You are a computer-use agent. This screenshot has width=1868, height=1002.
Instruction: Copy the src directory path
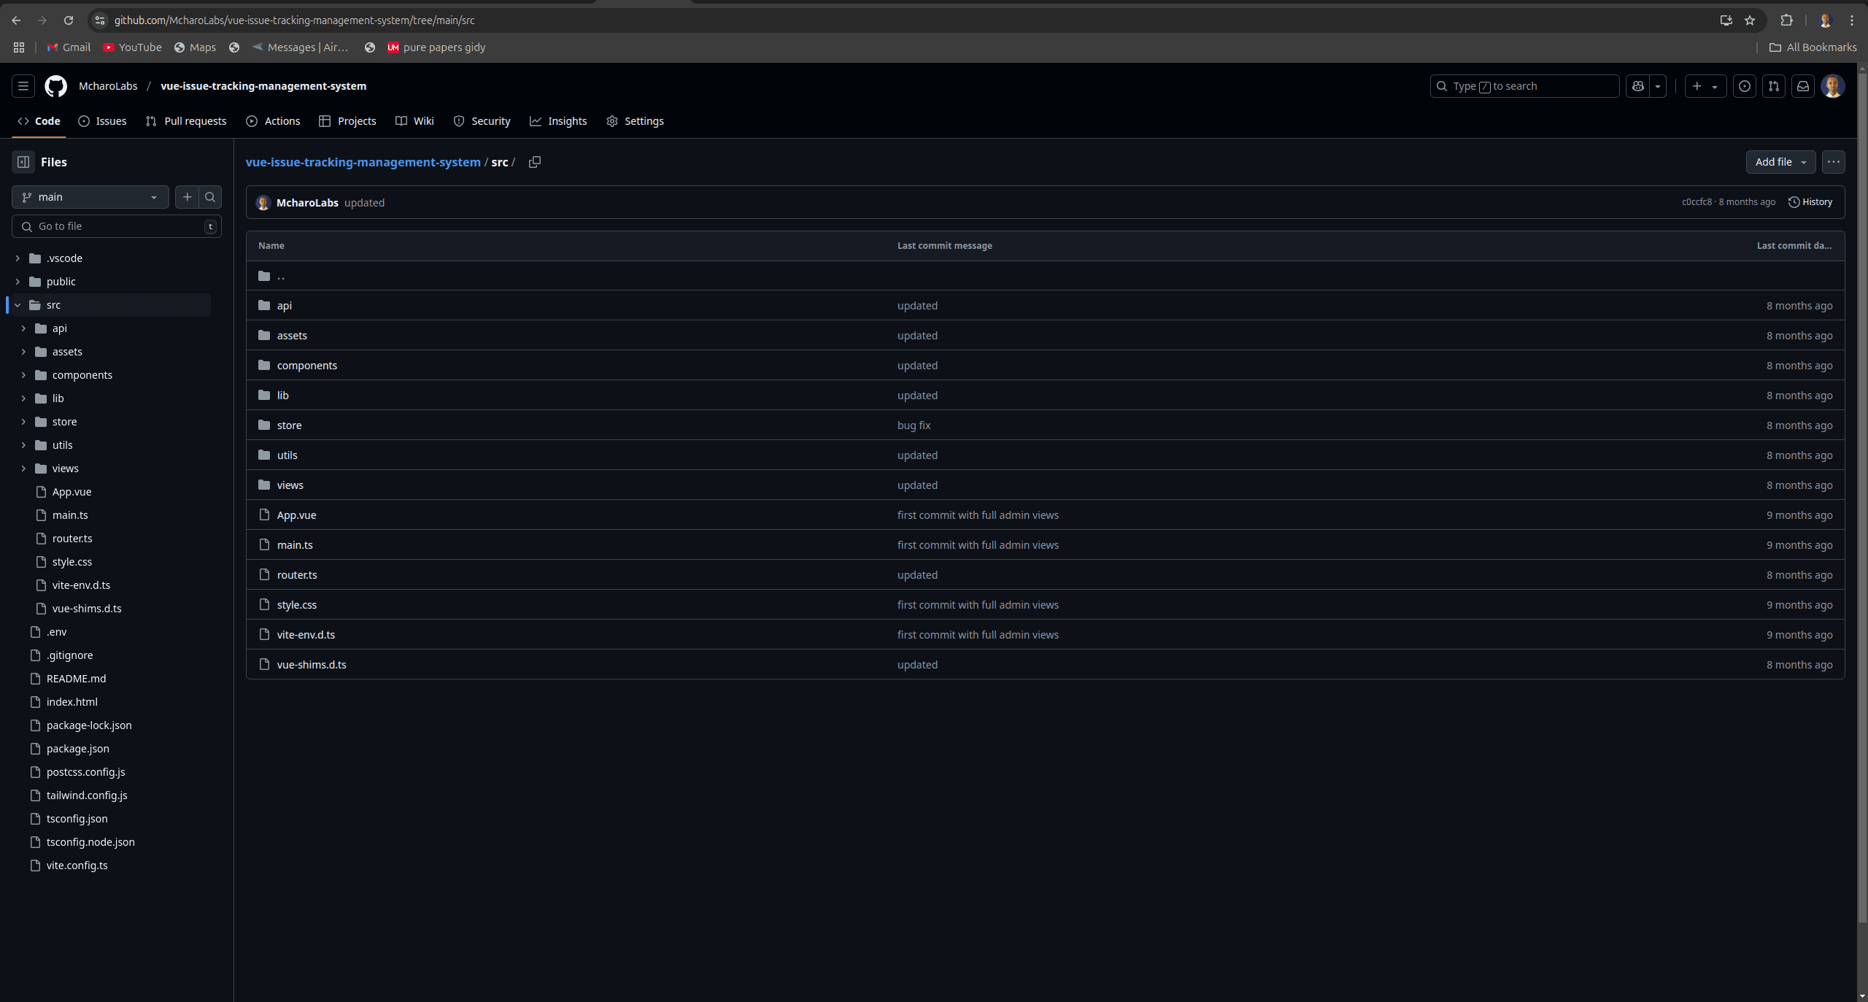(x=534, y=162)
